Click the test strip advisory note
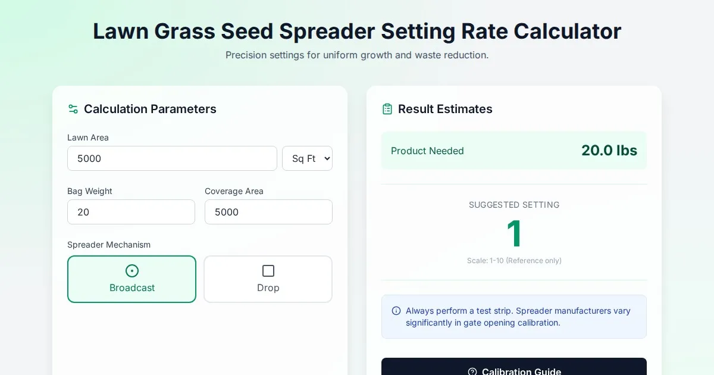 pyautogui.click(x=518, y=317)
